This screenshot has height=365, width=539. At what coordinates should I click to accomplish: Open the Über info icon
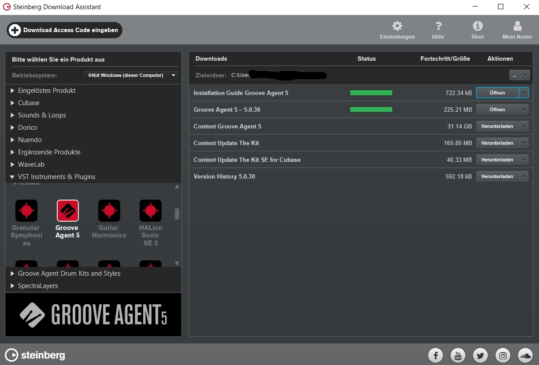[478, 26]
